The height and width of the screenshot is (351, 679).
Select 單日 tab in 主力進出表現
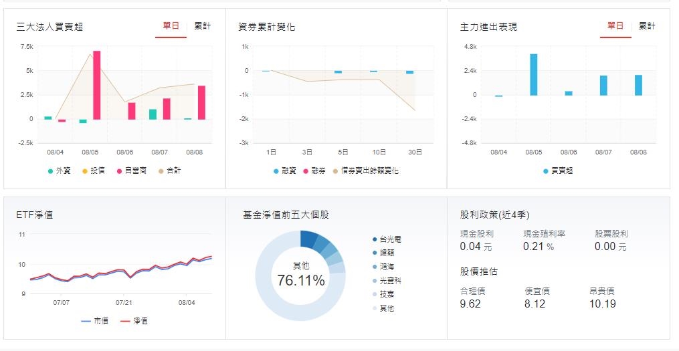615,26
